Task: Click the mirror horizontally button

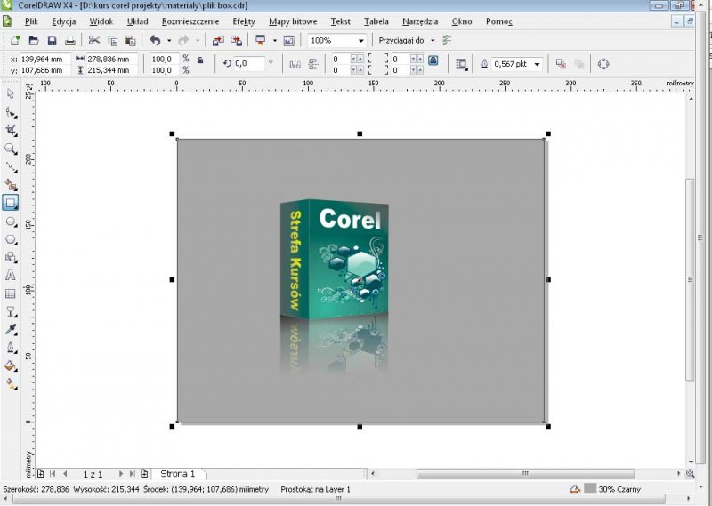Action: 295,64
